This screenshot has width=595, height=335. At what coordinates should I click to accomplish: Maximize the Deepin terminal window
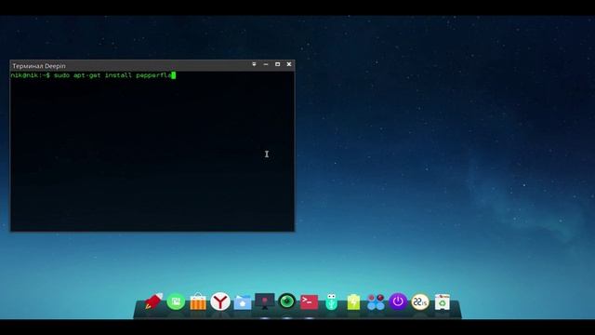click(x=277, y=64)
